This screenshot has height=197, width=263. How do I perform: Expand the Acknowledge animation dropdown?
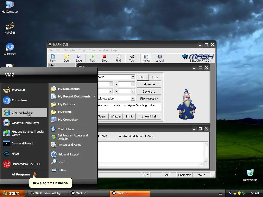(x=133, y=98)
